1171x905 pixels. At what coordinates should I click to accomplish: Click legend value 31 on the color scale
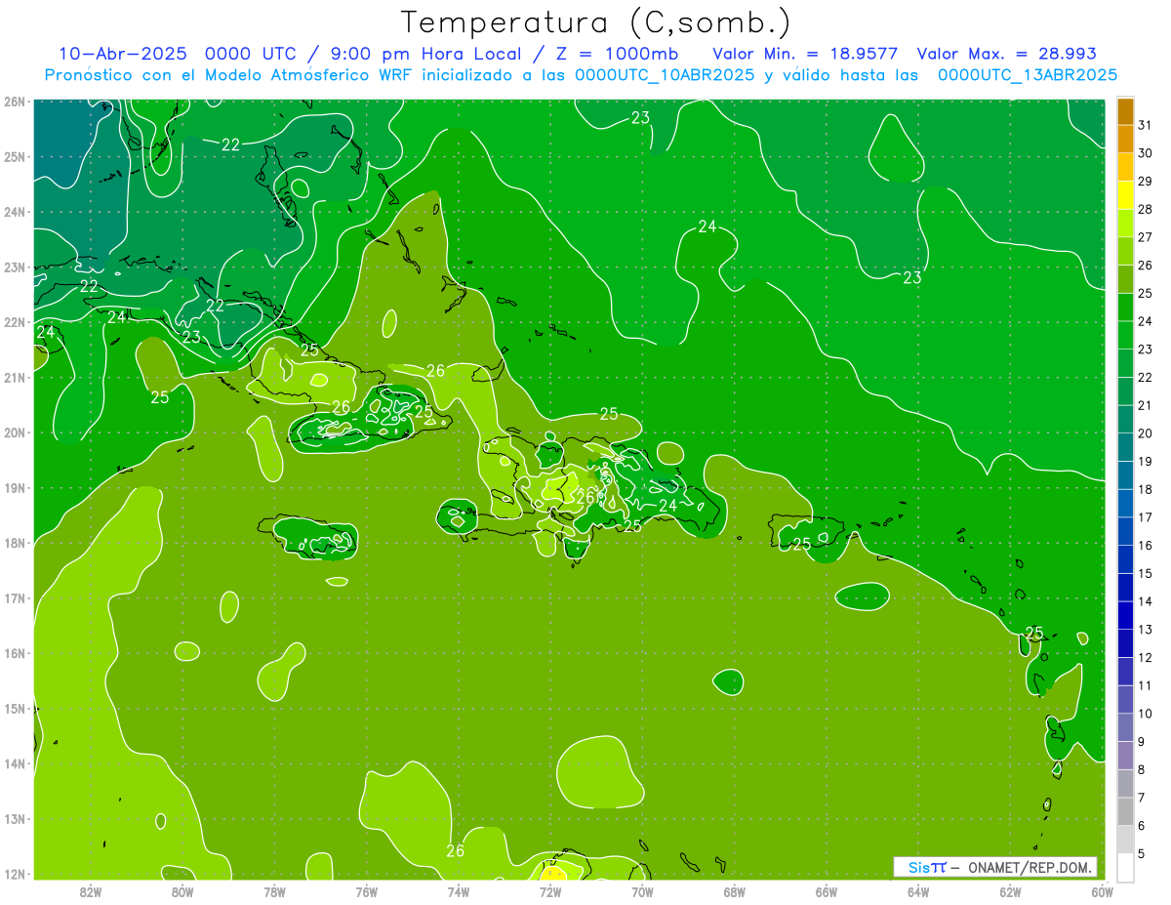[x=1146, y=125]
